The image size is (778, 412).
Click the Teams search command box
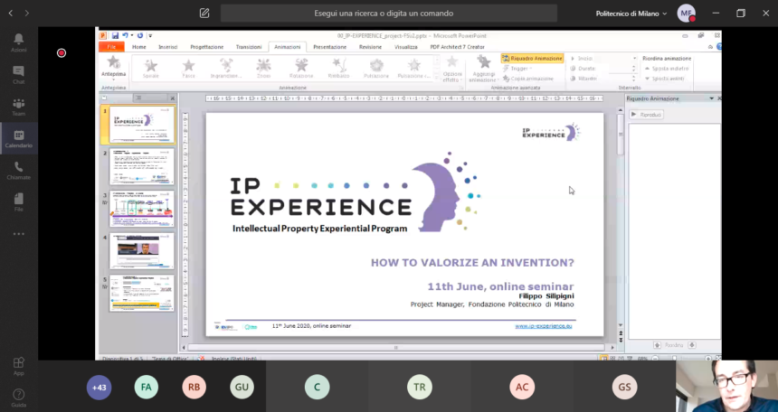(x=388, y=14)
